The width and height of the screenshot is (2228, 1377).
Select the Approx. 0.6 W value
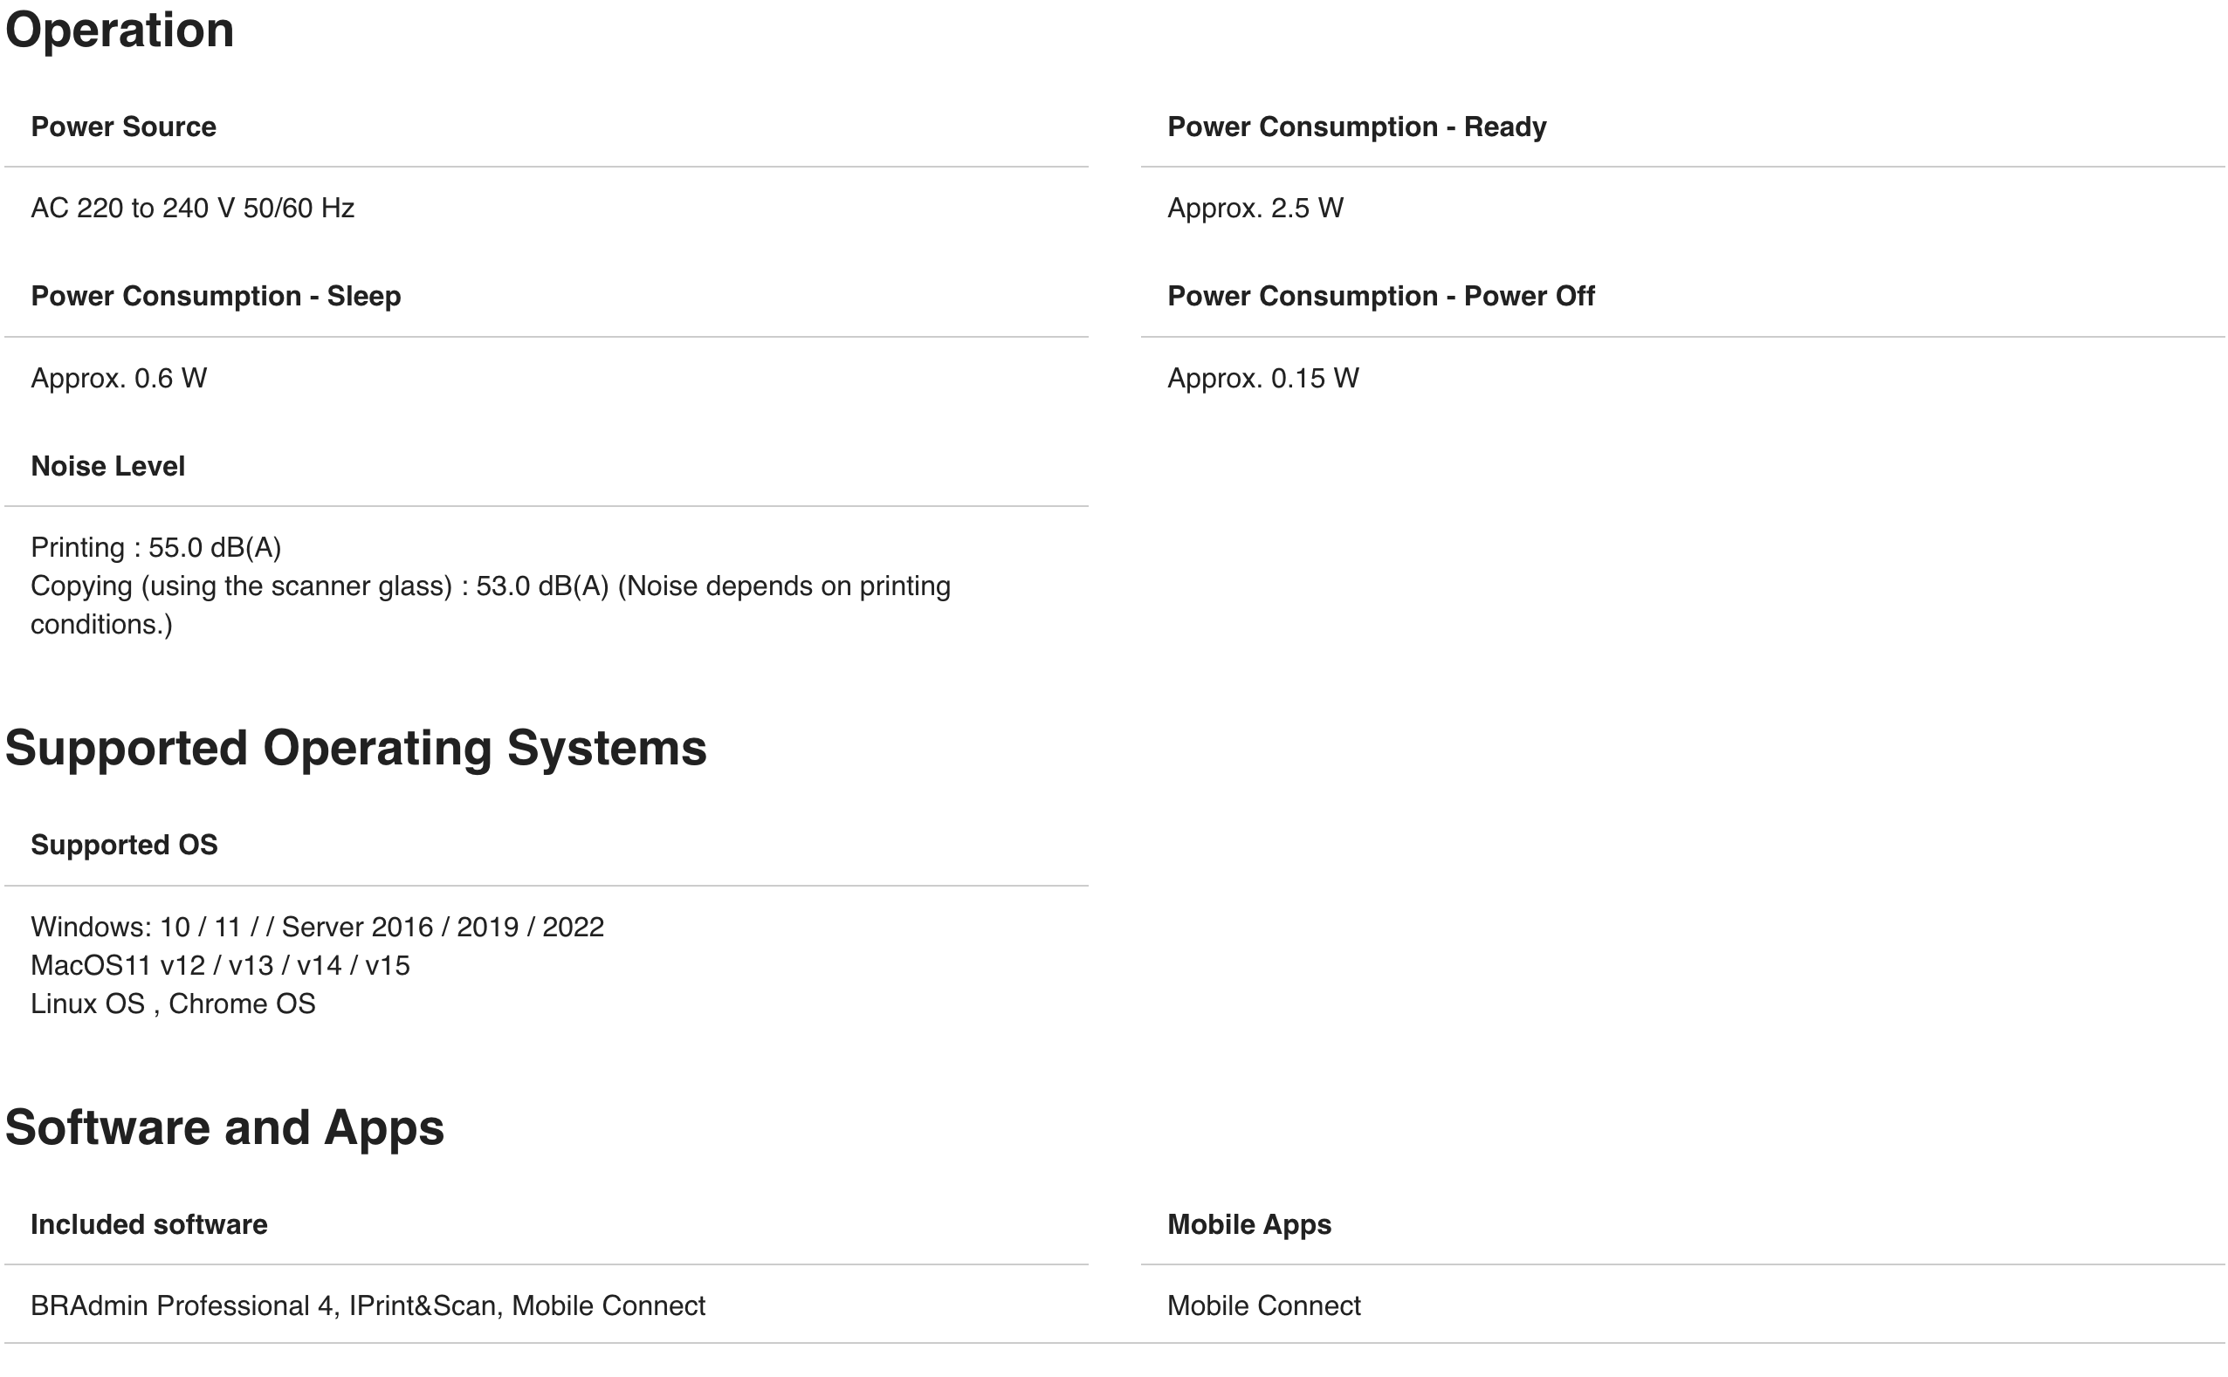[x=119, y=378]
